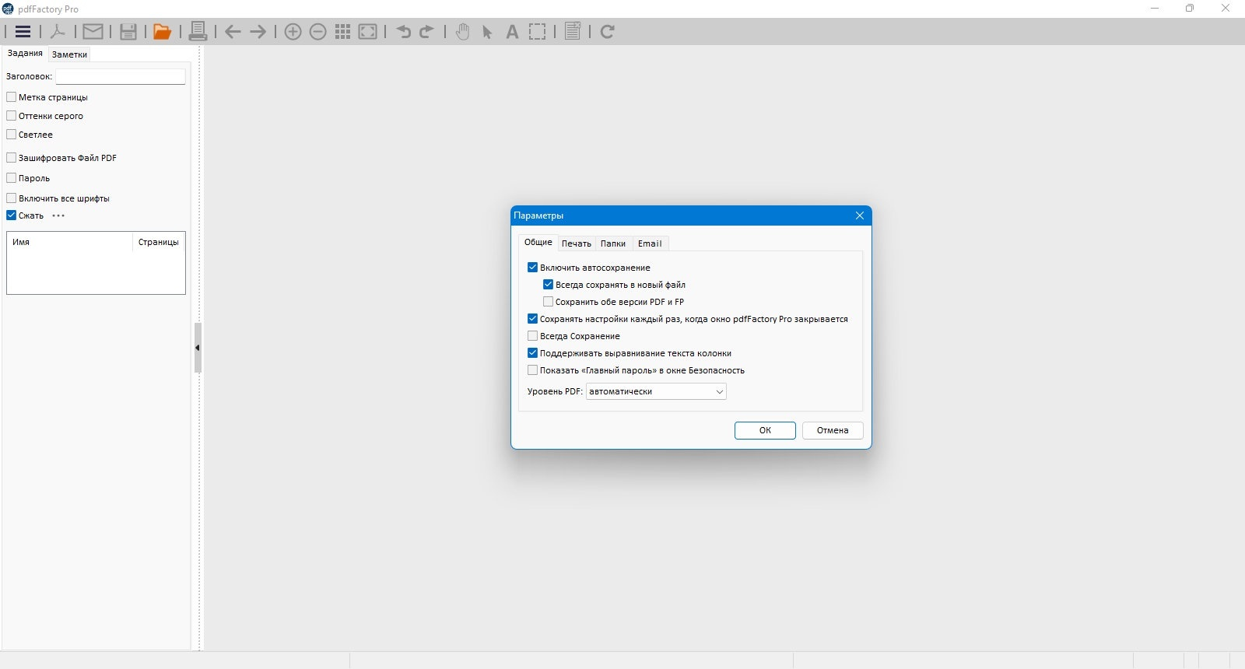Image resolution: width=1245 pixels, height=669 pixels.
Task: Click the orange open folder icon
Action: click(162, 32)
